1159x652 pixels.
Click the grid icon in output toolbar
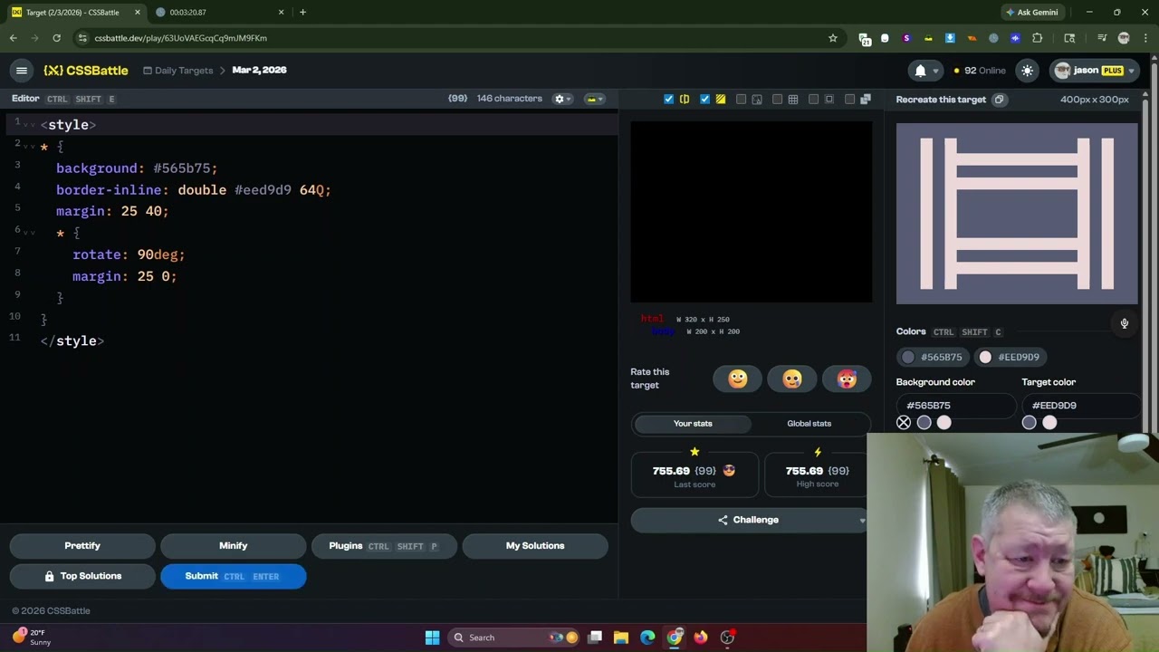pyautogui.click(x=793, y=100)
